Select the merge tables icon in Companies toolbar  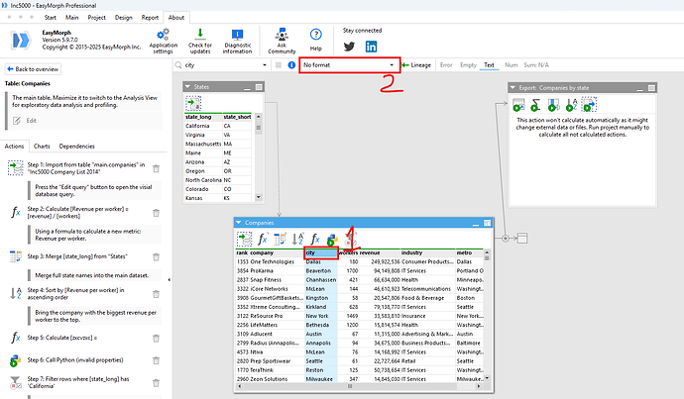(x=281, y=240)
